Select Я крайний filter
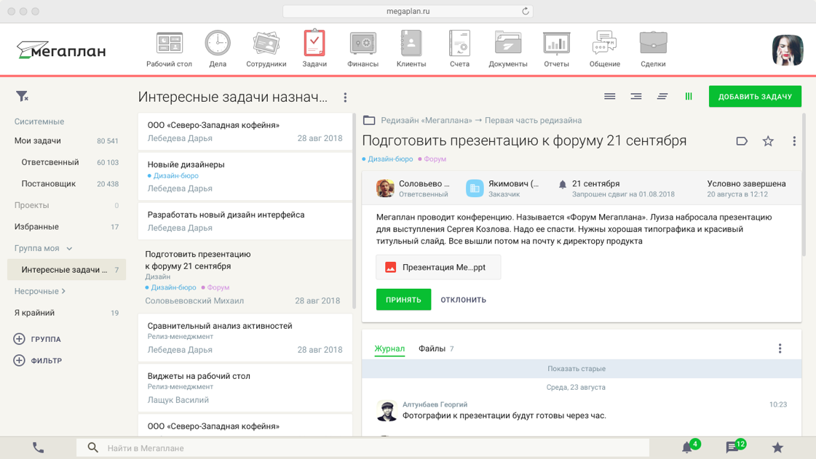This screenshot has height=459, width=816. [67, 313]
